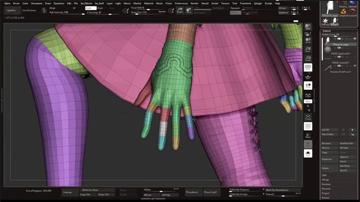360x202 pixels.
Task: Adjust the Inflate slider
Action: pos(161,190)
